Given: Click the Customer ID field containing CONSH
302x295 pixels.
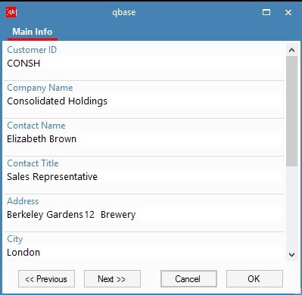Looking at the screenshot, I should 145,63.
